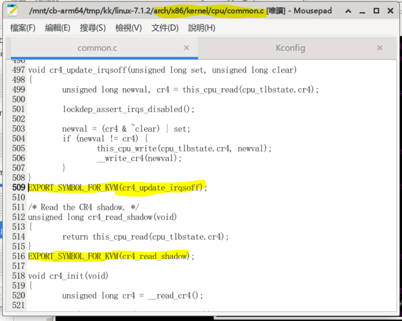Click the cr4_init function declaration line

click(68, 276)
